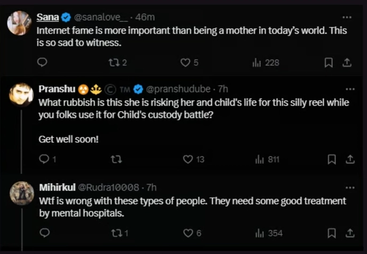Like Pranshu's tweet
Image resolution: width=367 pixels, height=254 pixels.
(188, 159)
